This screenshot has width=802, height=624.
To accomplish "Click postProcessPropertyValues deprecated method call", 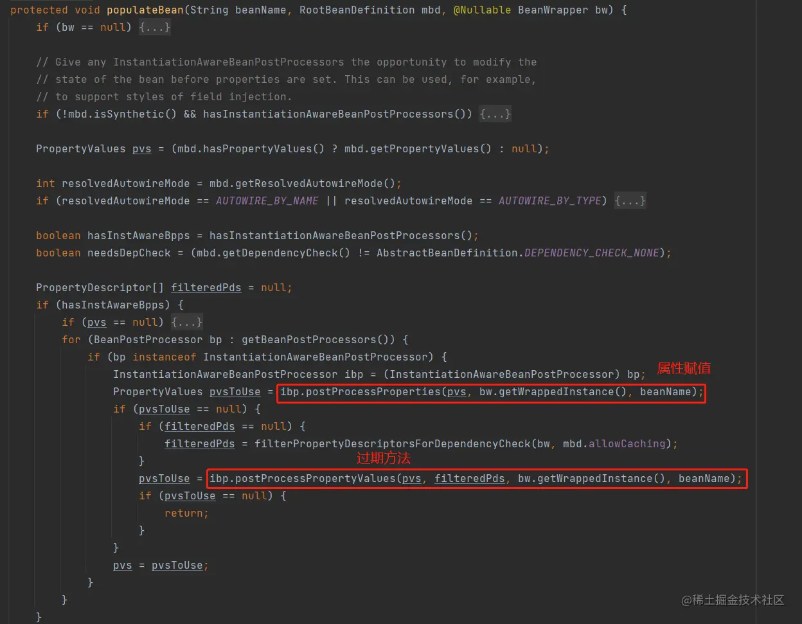I will click(316, 479).
